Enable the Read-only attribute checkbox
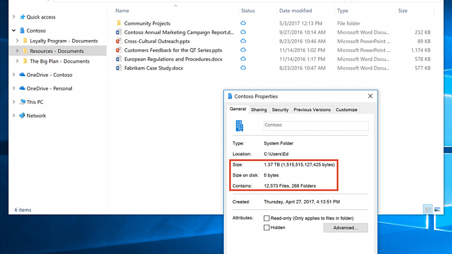Image resolution: width=452 pixels, height=254 pixels. coord(266,218)
